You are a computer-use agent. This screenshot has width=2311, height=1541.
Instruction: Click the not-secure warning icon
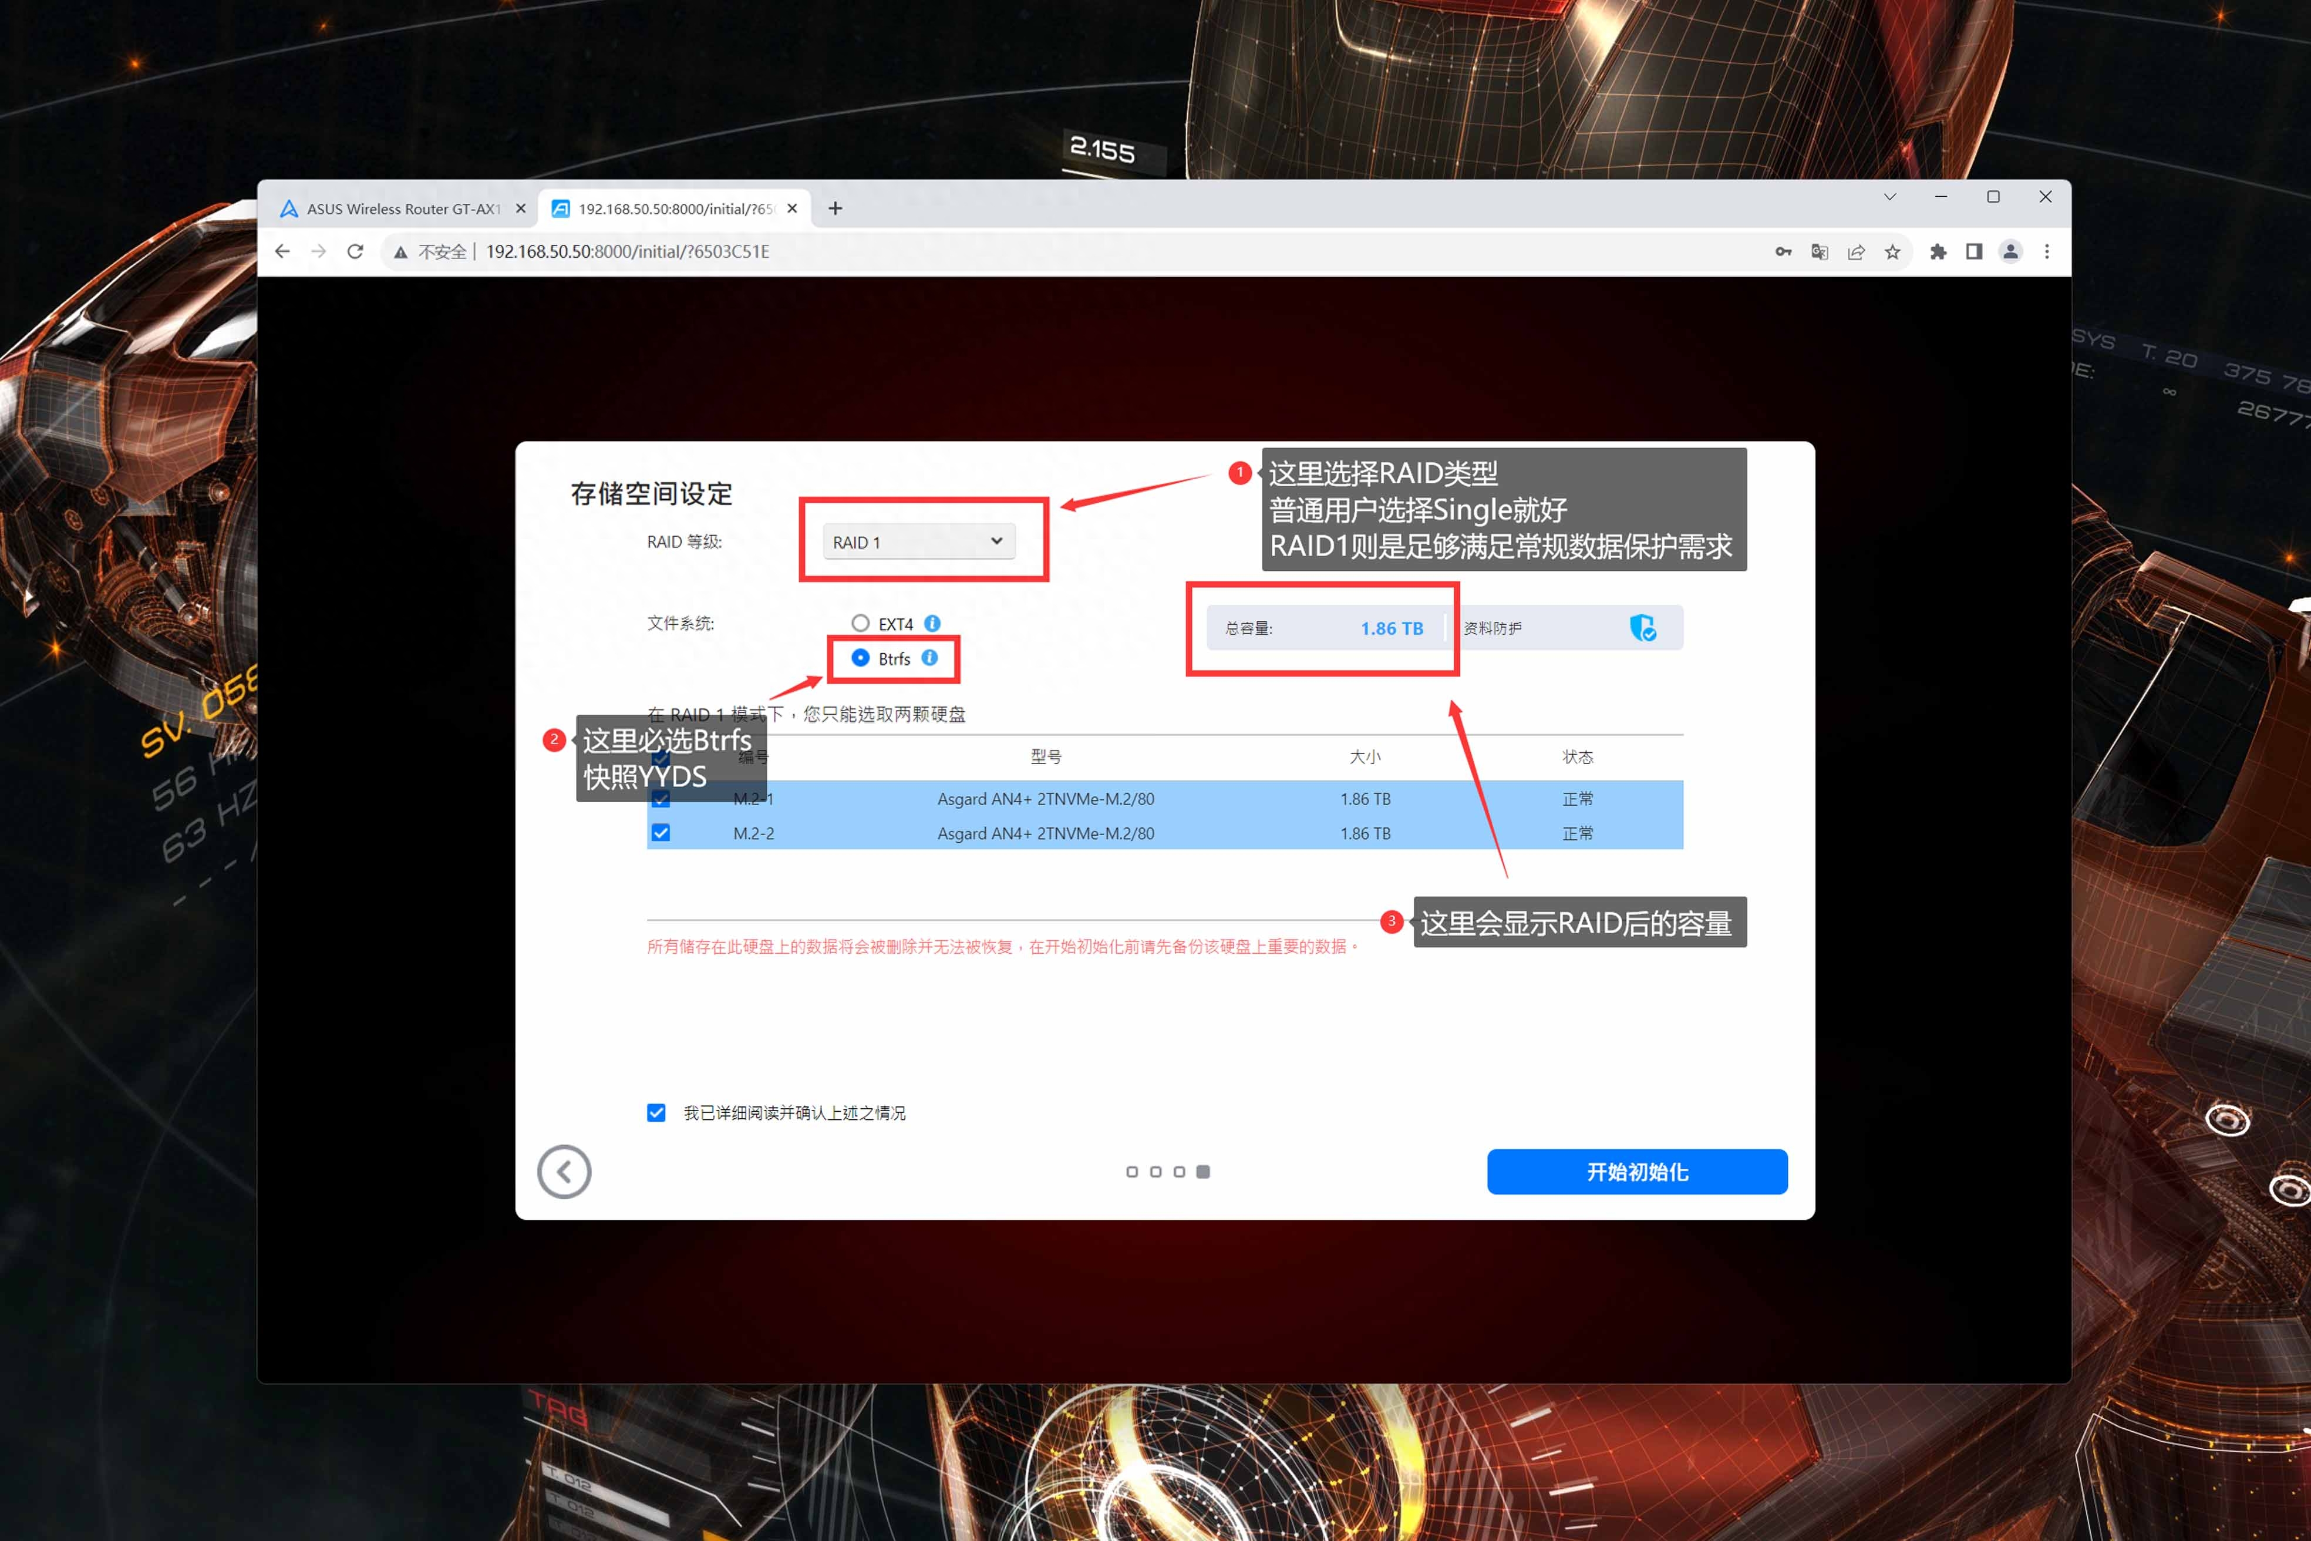pyautogui.click(x=401, y=253)
